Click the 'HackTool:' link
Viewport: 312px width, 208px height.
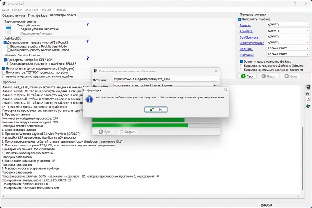click(246, 49)
